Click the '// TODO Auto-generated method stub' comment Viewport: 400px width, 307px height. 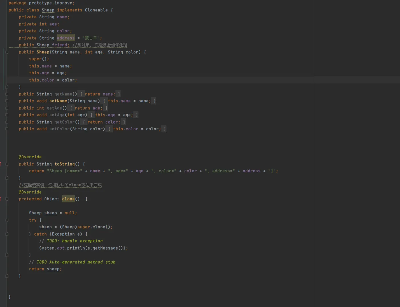pos(72,262)
